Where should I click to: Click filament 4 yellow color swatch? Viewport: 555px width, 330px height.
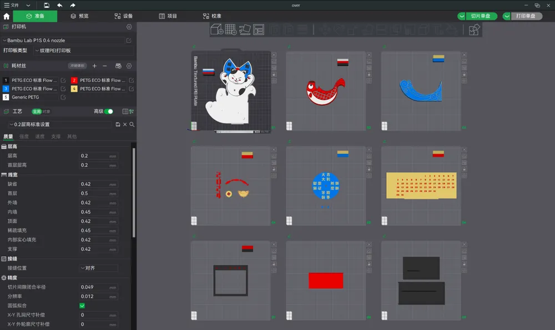pos(74,89)
